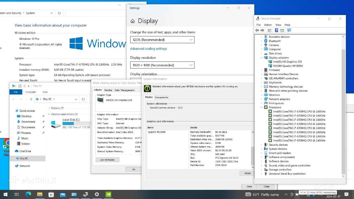Switch to the Color Management tab
The width and height of the screenshot is (354, 199).
pyautogui.click(x=124, y=90)
